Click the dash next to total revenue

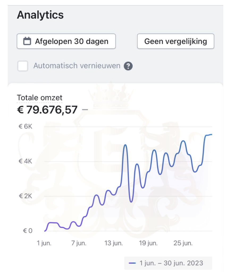click(x=85, y=110)
